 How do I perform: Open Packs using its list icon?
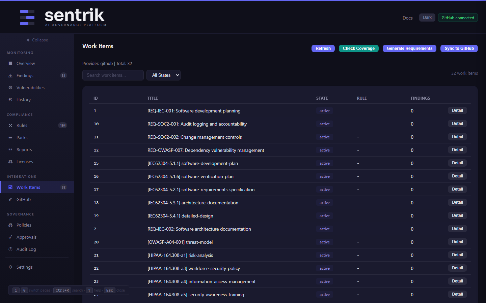(x=10, y=137)
